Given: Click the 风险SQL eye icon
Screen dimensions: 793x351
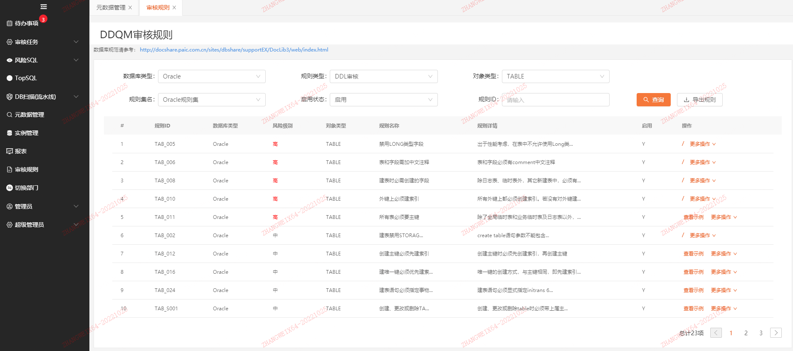Looking at the screenshot, I should (10, 60).
